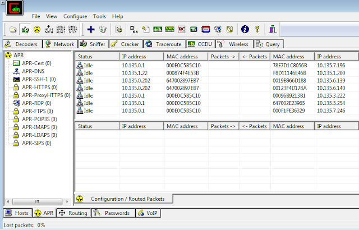
Task: Open the Configure menu
Action: pyautogui.click(x=75, y=16)
